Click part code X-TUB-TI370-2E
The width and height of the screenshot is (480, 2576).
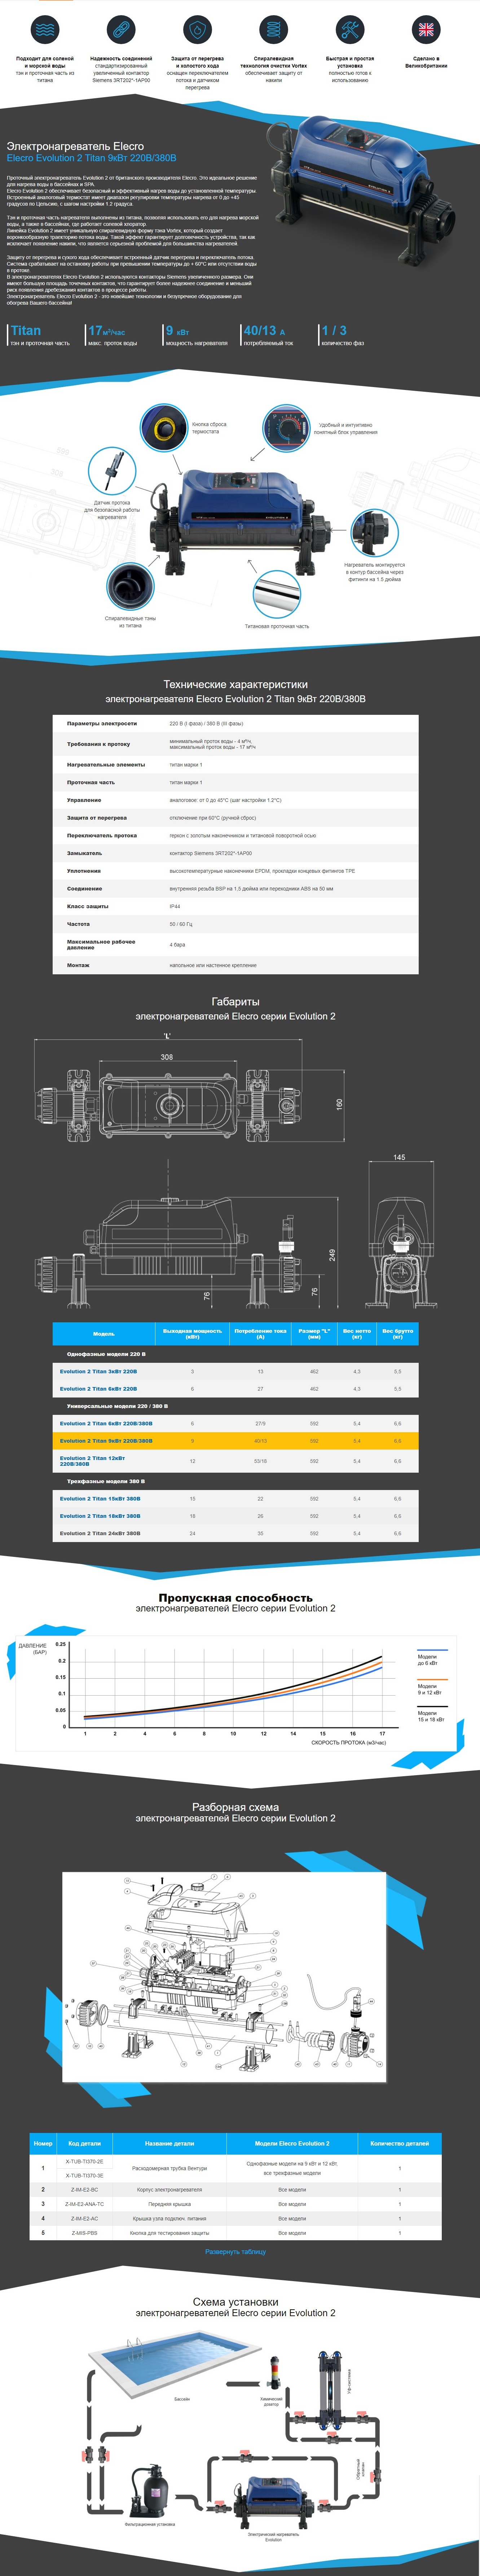[x=85, y=2161]
